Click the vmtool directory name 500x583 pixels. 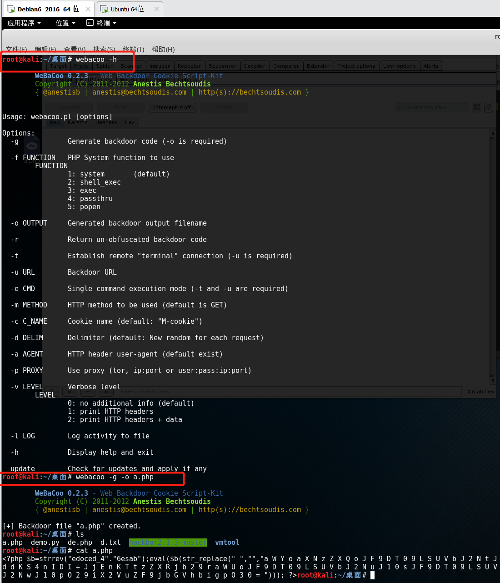point(227,543)
